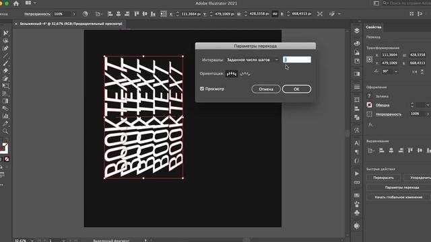The height and width of the screenshot is (242, 431).
Task: Select the Line Segment tool
Action: pos(5,56)
